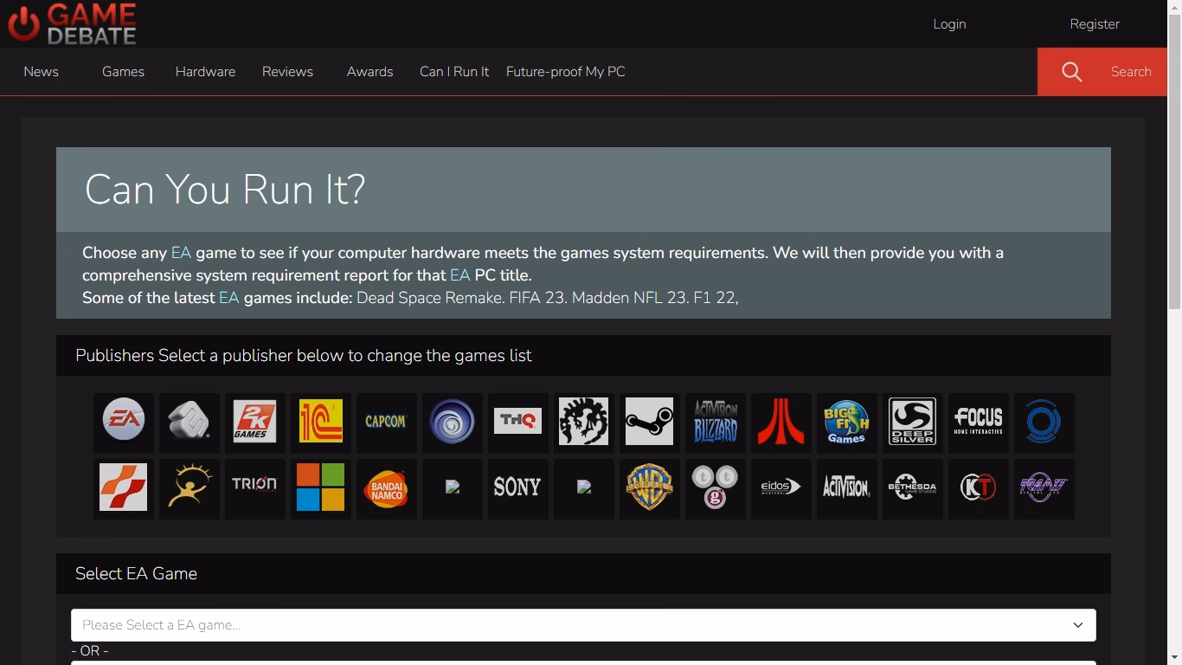Open the Future-proof My PC page

tap(565, 72)
